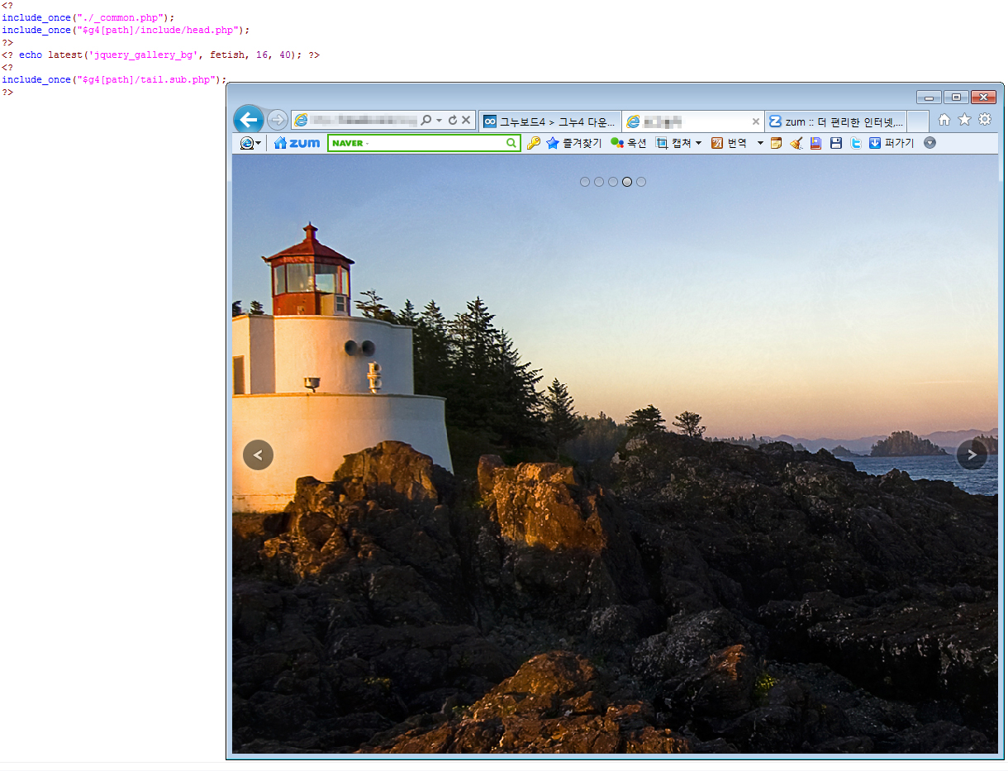Screen dimensions: 1008x771
Task: Open the browser home page icon
Action: click(944, 120)
